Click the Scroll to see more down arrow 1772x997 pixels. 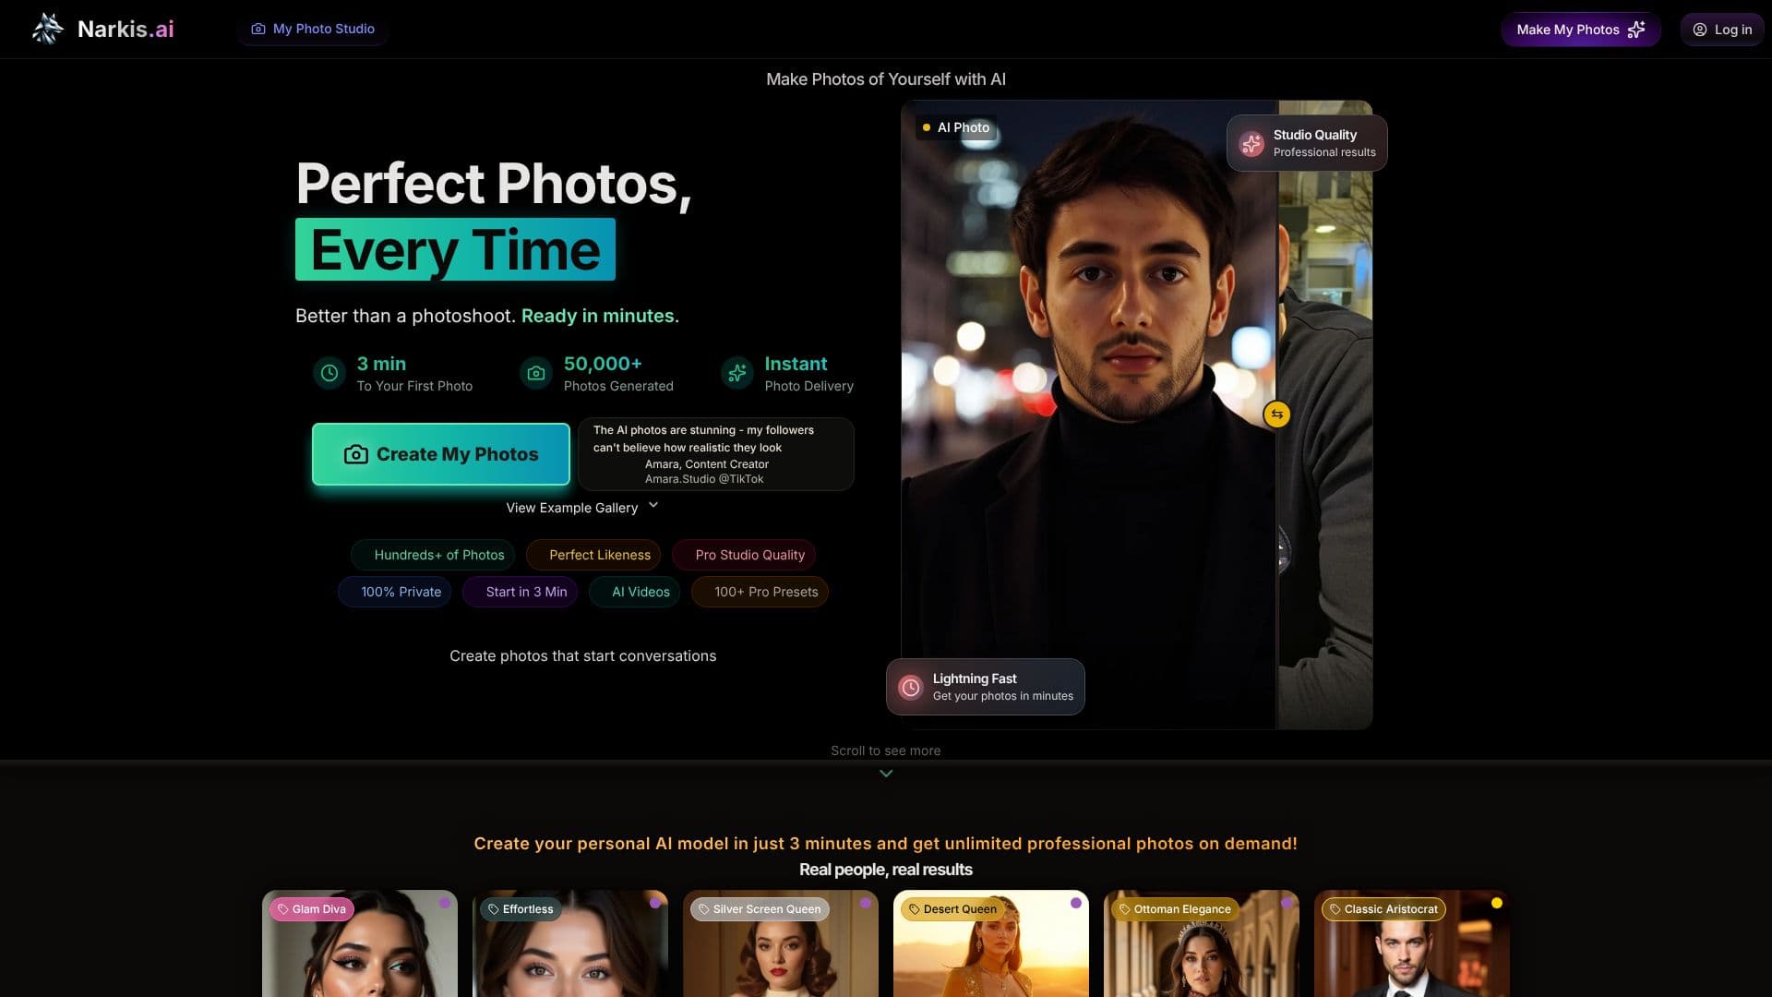[886, 774]
